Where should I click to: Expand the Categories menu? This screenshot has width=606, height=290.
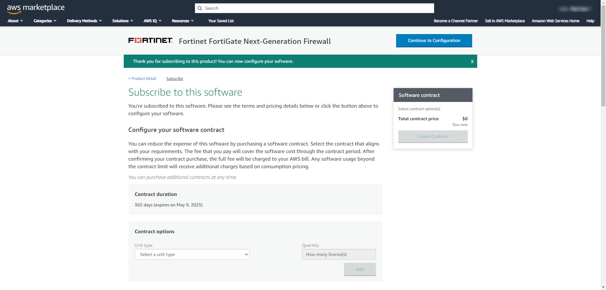click(45, 21)
